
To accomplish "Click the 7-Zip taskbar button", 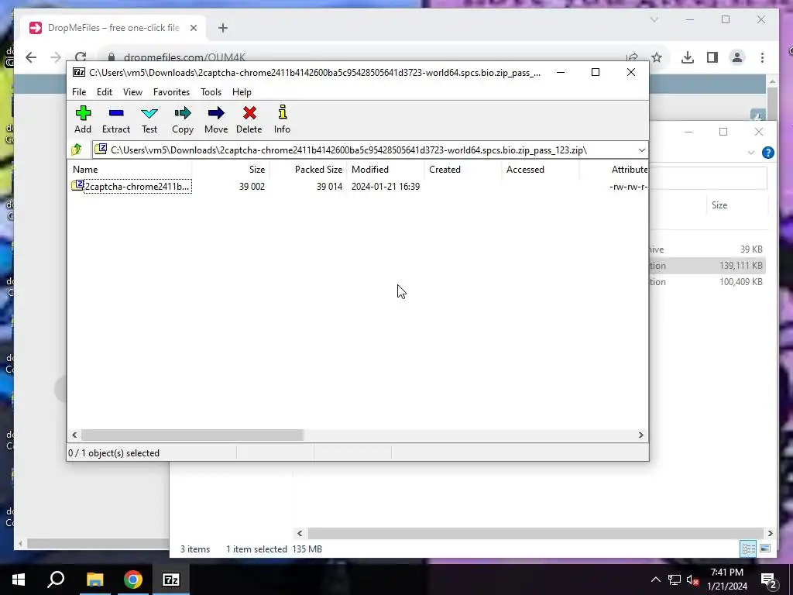I will pyautogui.click(x=170, y=580).
